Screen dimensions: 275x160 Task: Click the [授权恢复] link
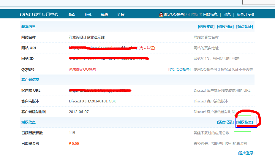click(244, 122)
